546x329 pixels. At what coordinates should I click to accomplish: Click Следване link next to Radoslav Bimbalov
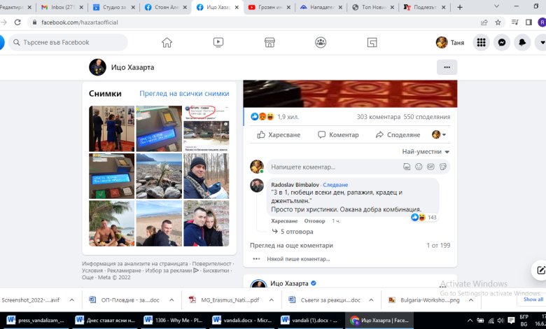click(335, 185)
